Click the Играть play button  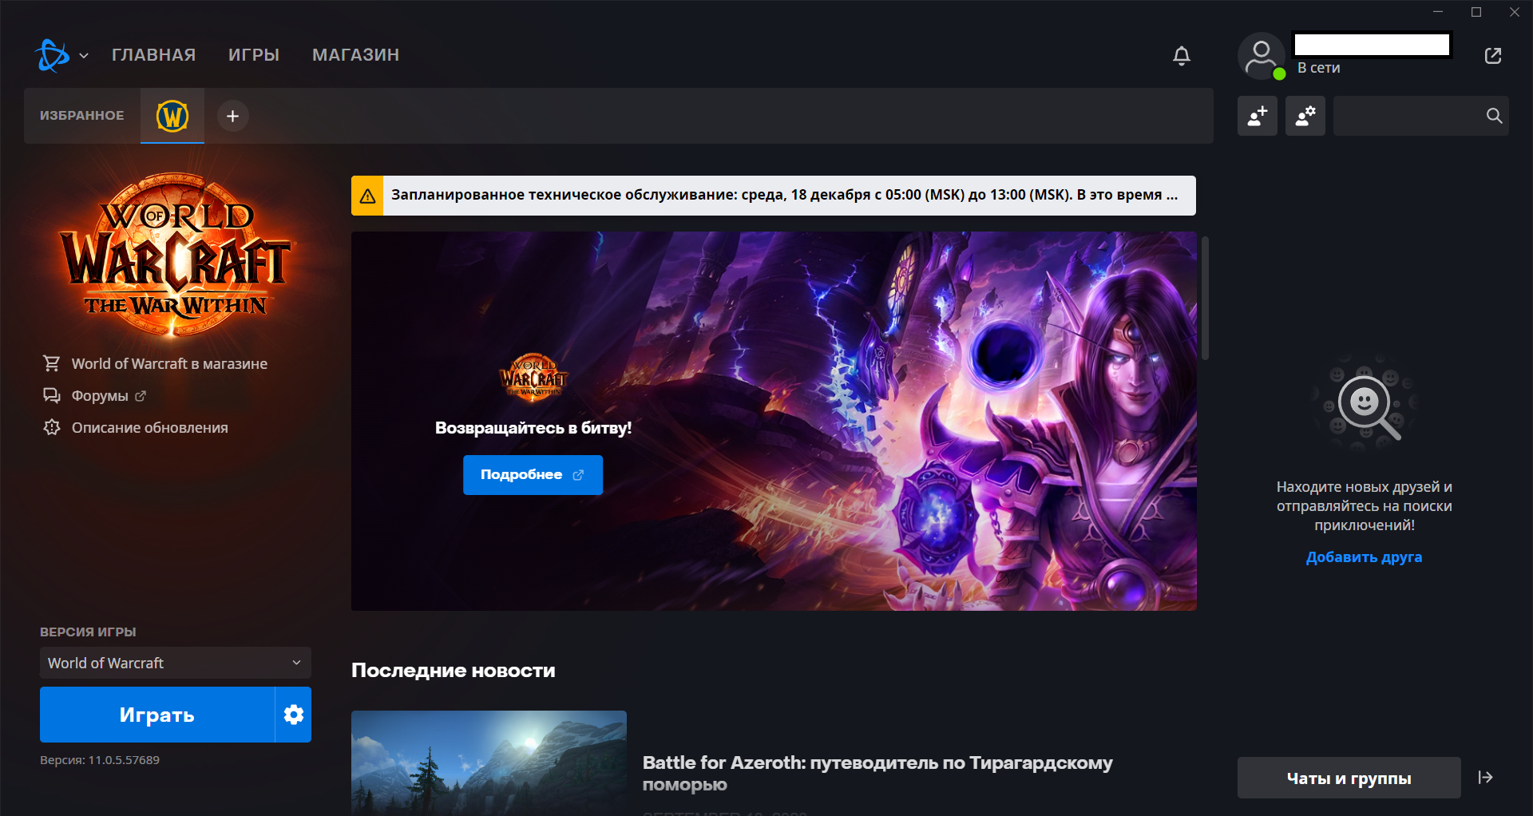[157, 715]
